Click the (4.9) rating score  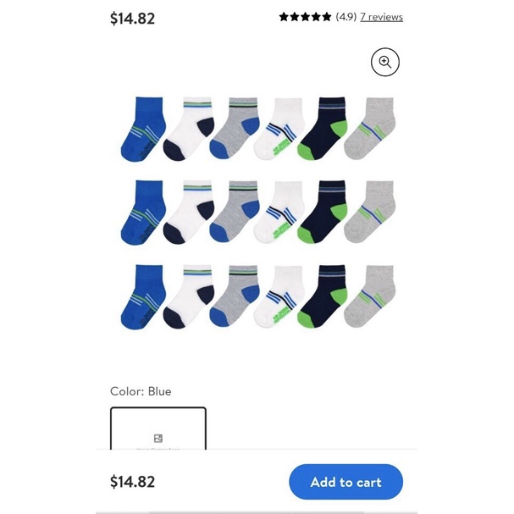[345, 17]
